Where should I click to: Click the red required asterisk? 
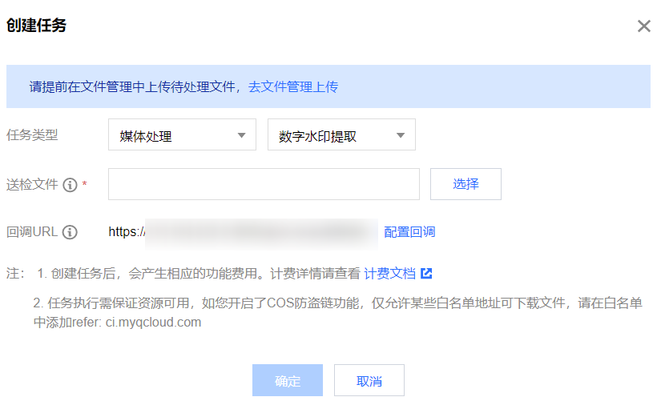pos(85,186)
